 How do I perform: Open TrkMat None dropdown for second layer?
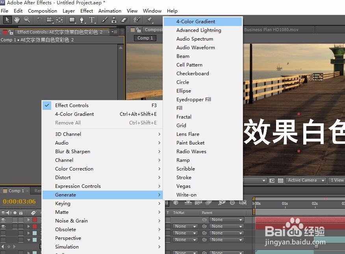click(185, 226)
